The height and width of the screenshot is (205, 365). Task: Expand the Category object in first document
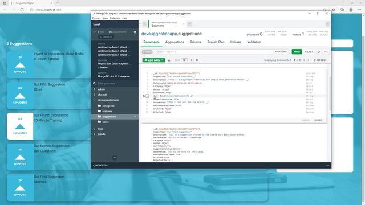click(152, 86)
